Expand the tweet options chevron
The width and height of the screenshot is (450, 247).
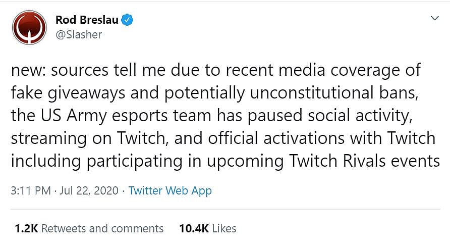pos(433,19)
